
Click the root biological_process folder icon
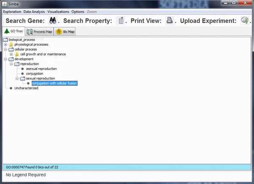(6, 40)
